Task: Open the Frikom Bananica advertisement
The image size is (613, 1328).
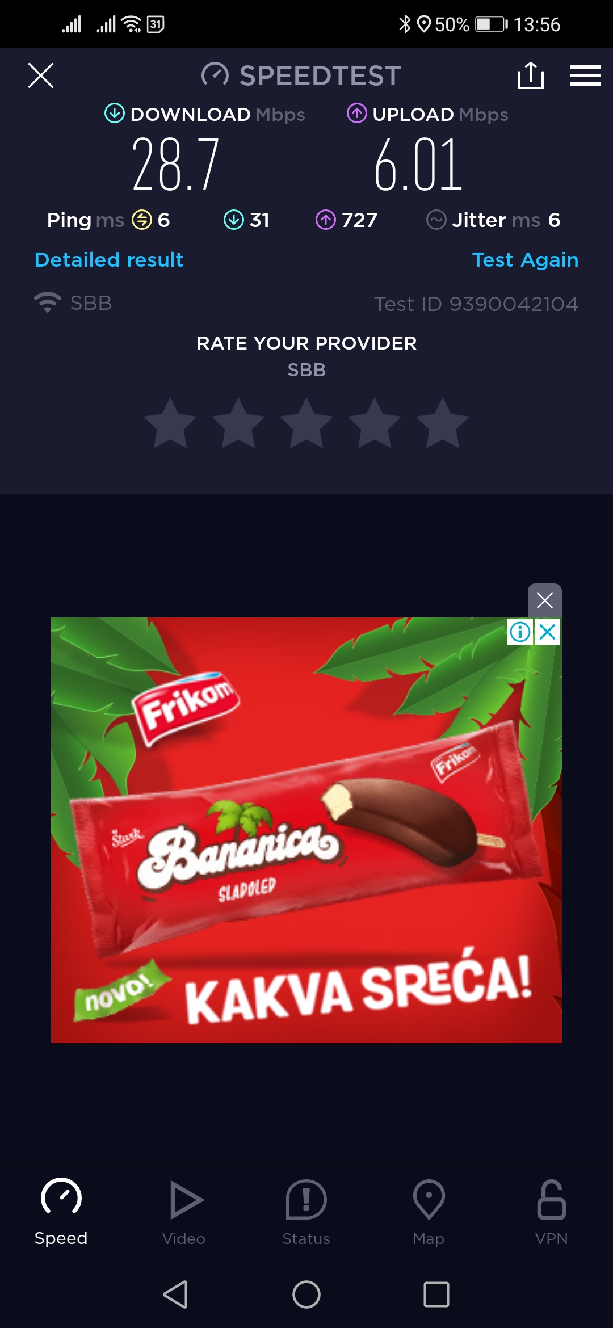Action: pos(306,830)
